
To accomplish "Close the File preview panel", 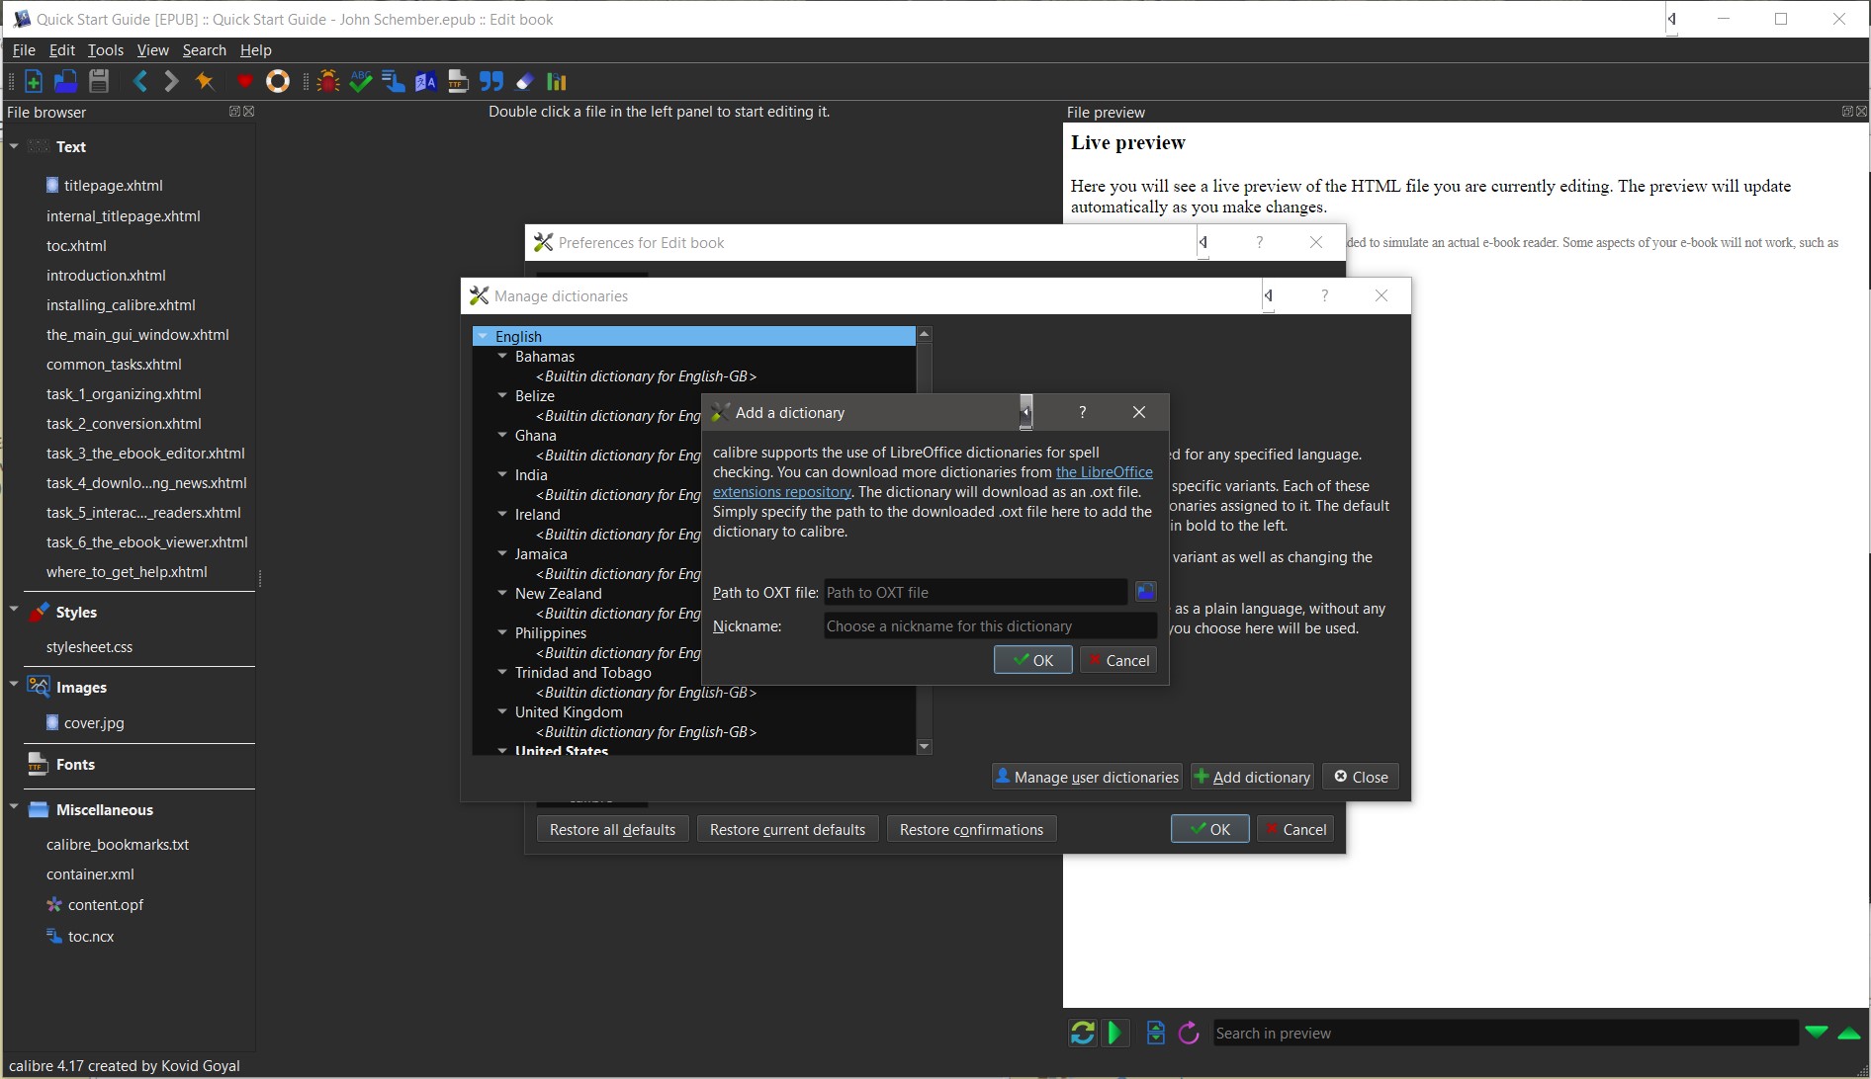I will pos(1861,112).
